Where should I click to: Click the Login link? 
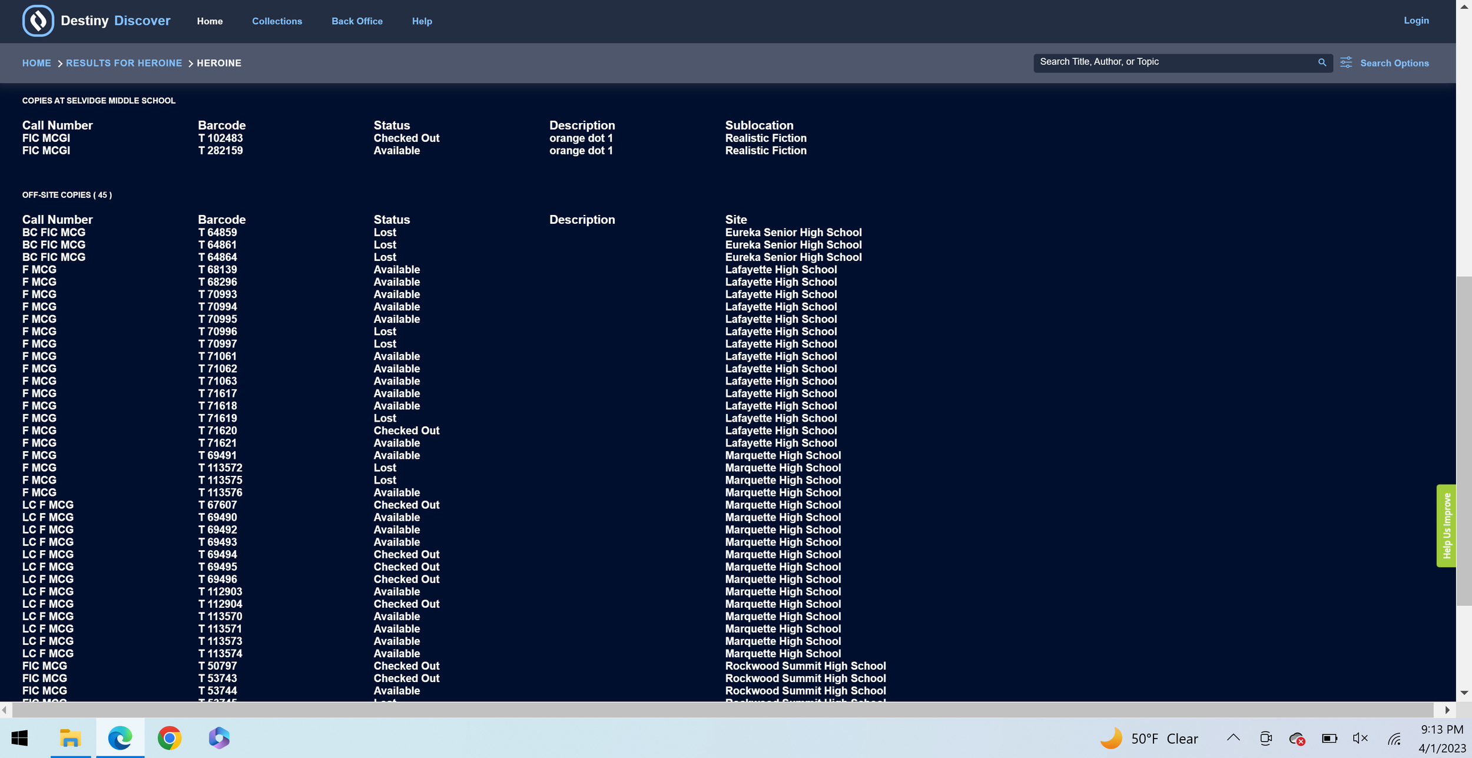1416,21
